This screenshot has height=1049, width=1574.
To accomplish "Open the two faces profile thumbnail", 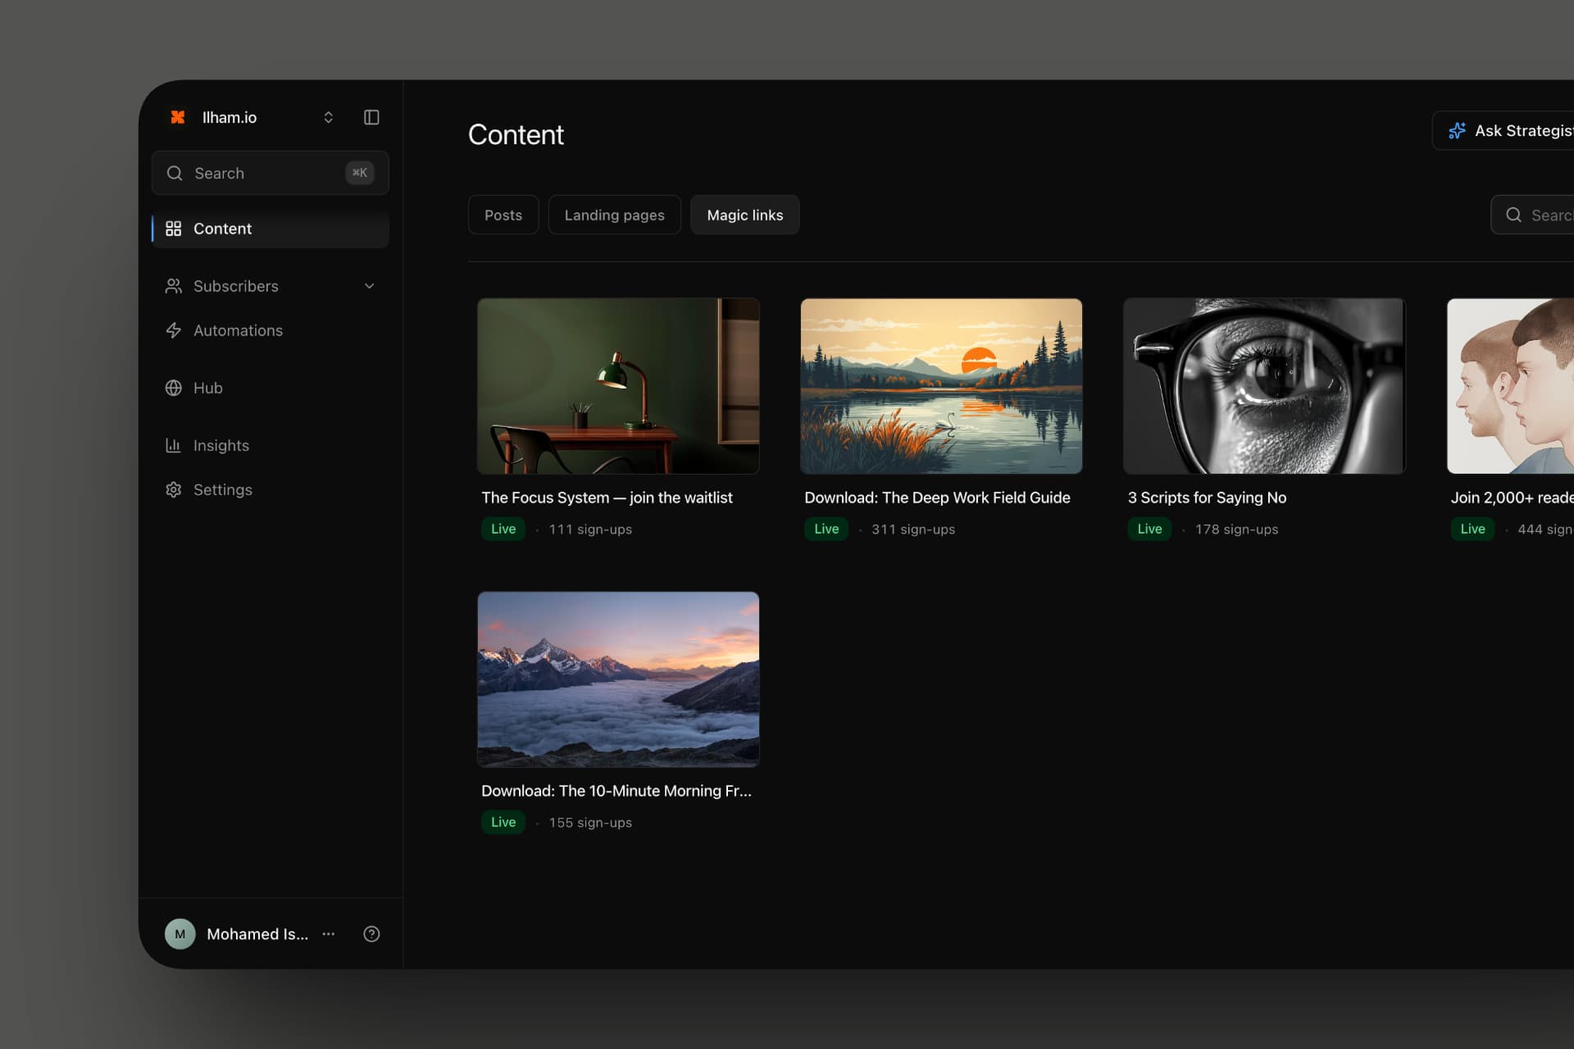I will pyautogui.click(x=1511, y=386).
